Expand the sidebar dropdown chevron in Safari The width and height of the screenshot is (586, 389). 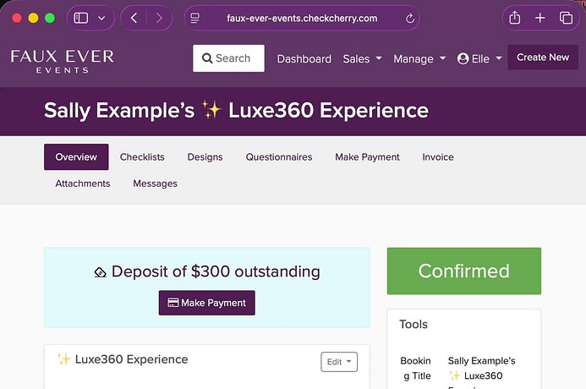tap(102, 18)
